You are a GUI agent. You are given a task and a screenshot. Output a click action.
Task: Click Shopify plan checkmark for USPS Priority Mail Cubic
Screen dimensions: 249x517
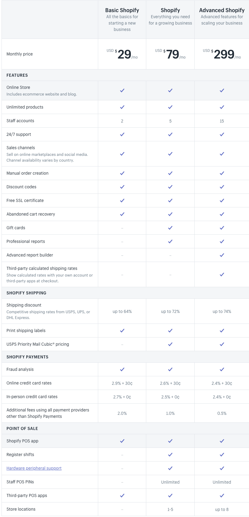coord(170,344)
